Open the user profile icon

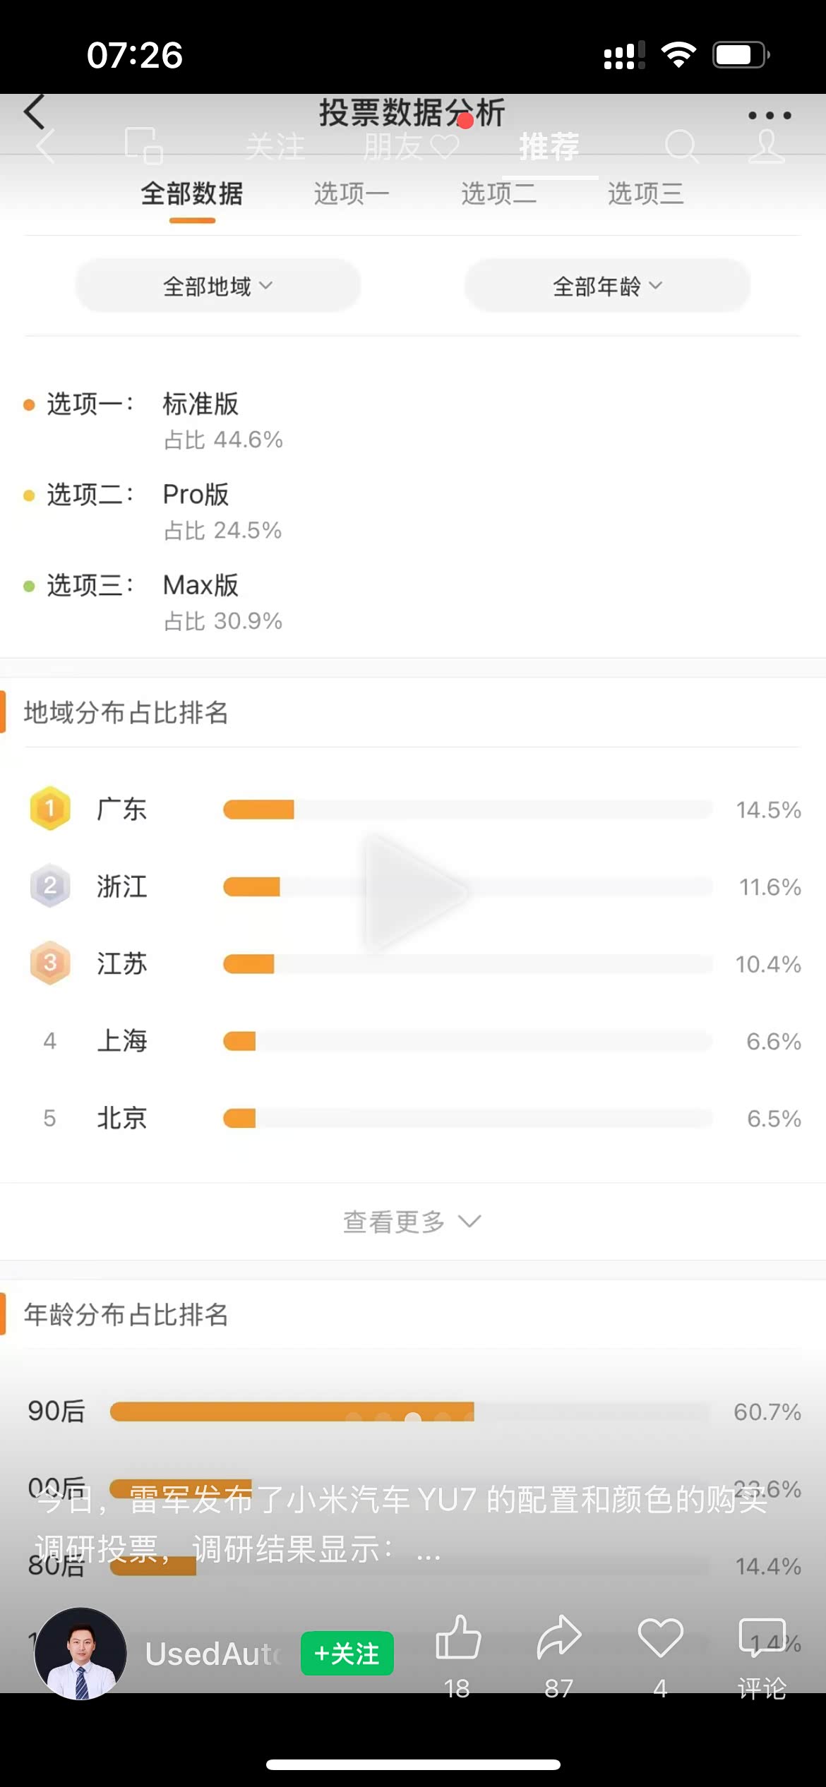767,146
